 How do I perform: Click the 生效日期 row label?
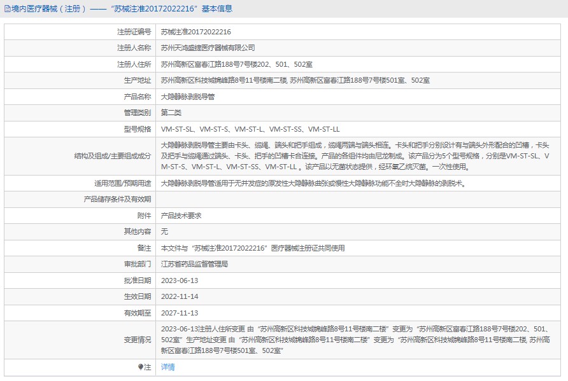click(138, 296)
